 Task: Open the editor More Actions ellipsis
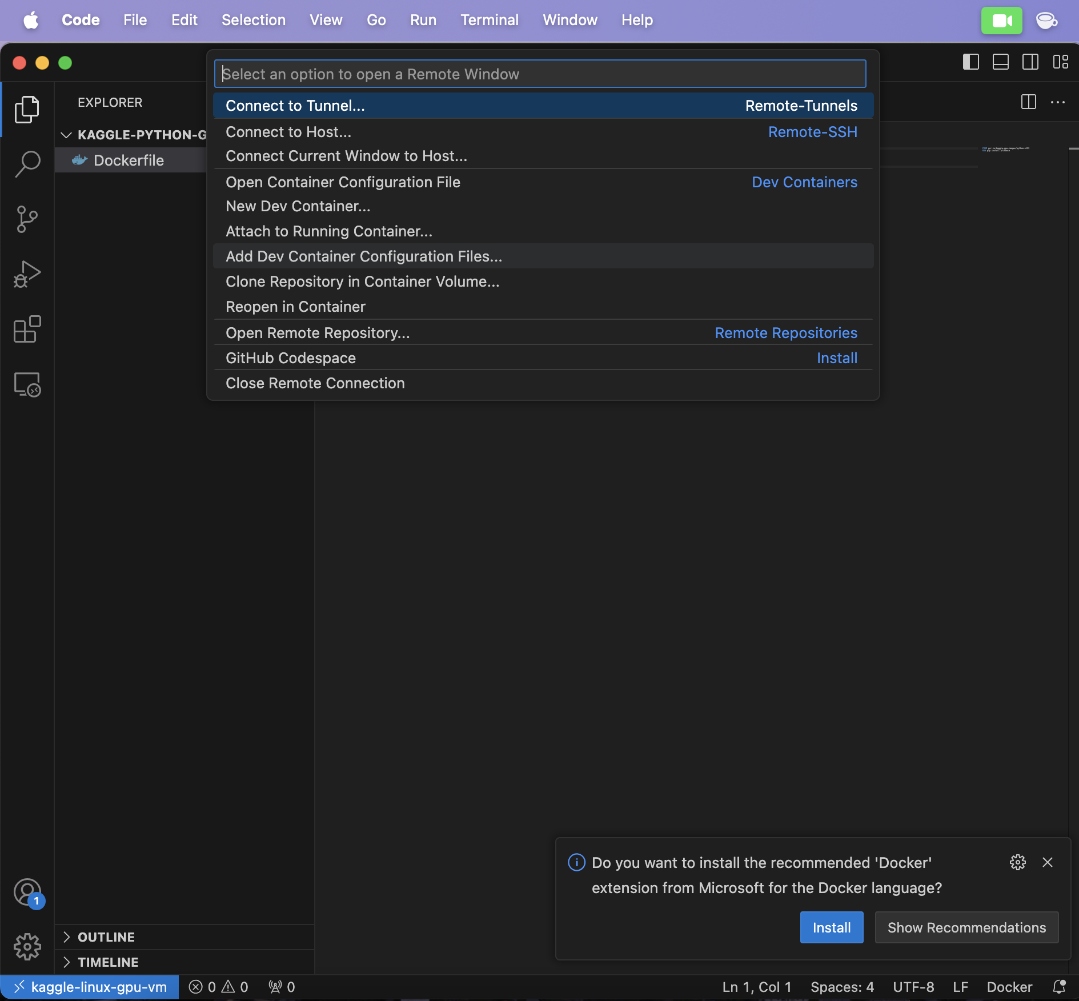pyautogui.click(x=1058, y=102)
